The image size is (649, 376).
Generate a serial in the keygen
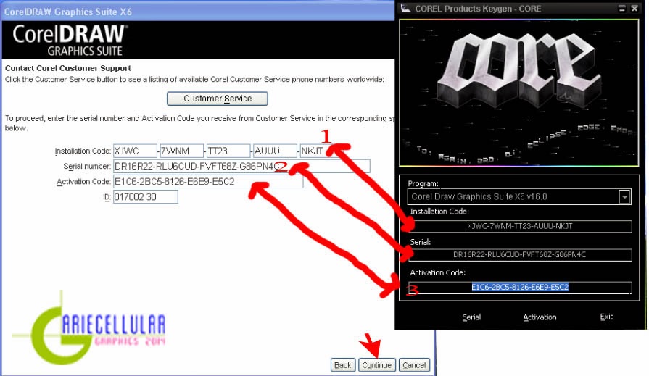point(471,317)
